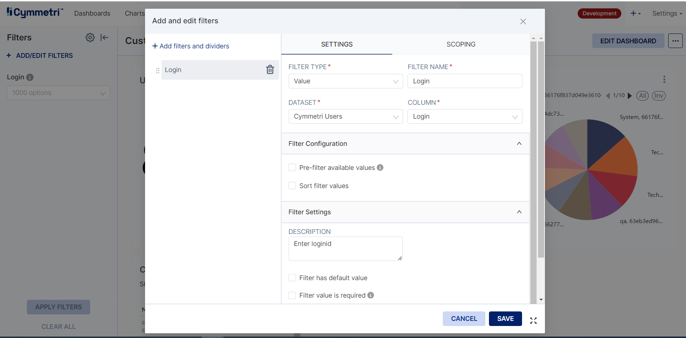Open the Filter Type dropdown showing Value
Image resolution: width=686 pixels, height=338 pixels.
pos(345,81)
